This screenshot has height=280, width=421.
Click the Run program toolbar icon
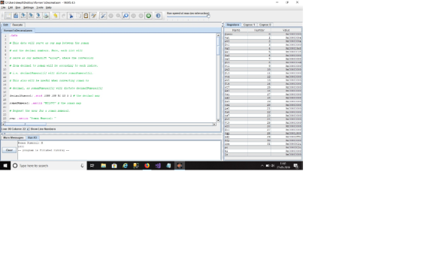click(x=111, y=16)
